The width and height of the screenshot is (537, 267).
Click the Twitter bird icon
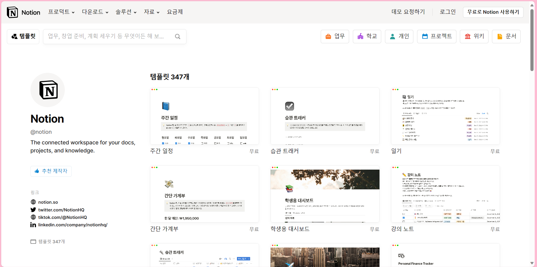pos(33,210)
